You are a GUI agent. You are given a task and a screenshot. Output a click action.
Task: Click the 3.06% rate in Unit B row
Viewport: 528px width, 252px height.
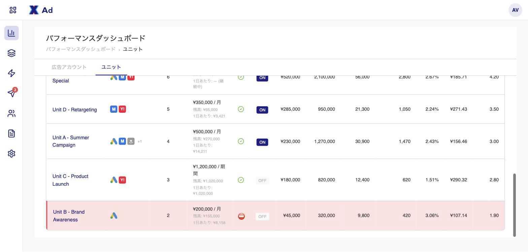(432, 216)
